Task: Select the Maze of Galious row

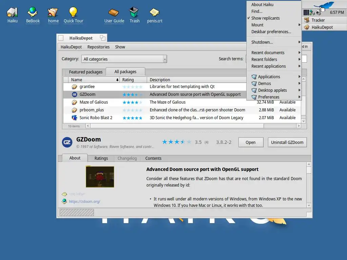Action: click(x=182, y=102)
